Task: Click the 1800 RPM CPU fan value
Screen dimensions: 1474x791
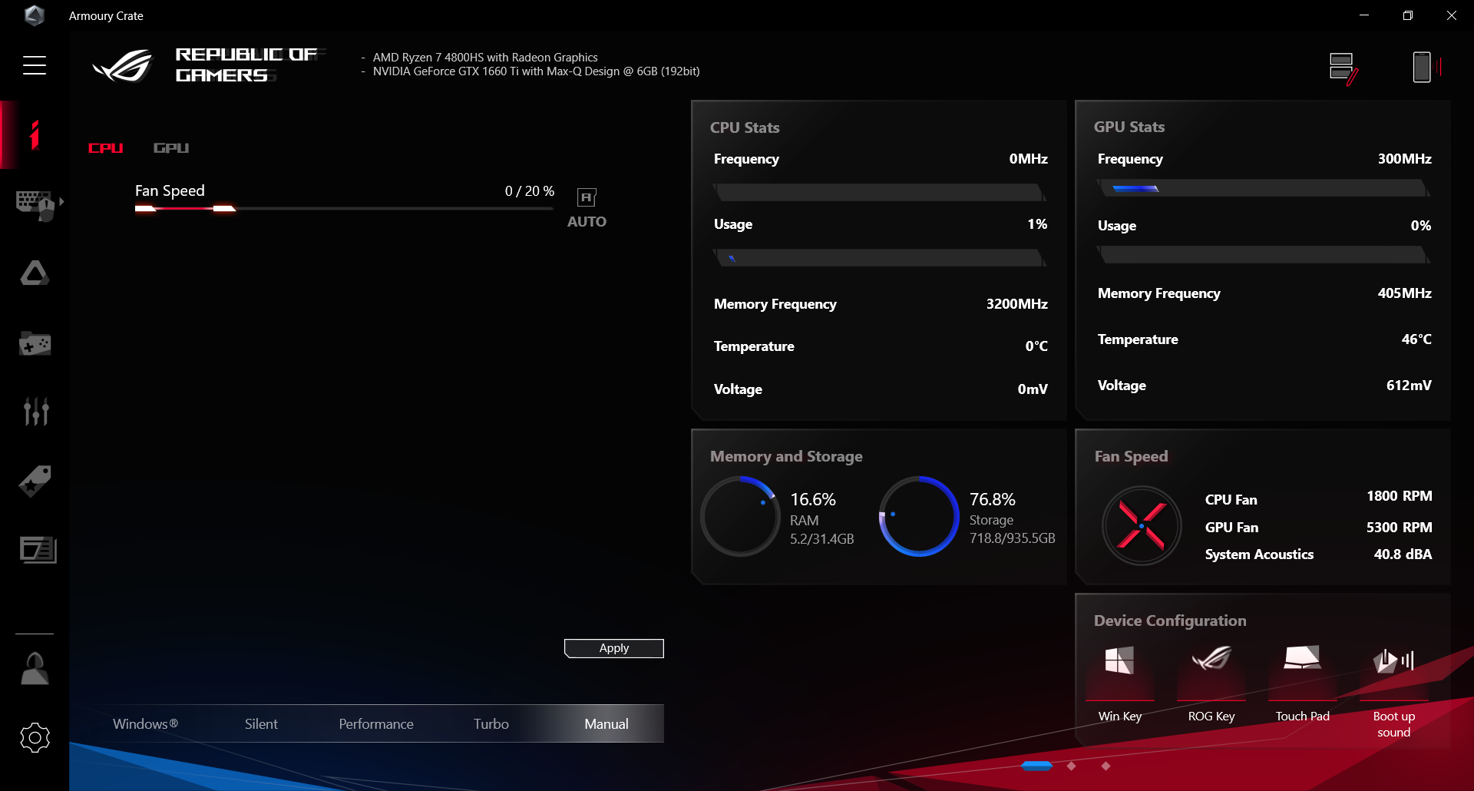Action: click(x=1400, y=496)
